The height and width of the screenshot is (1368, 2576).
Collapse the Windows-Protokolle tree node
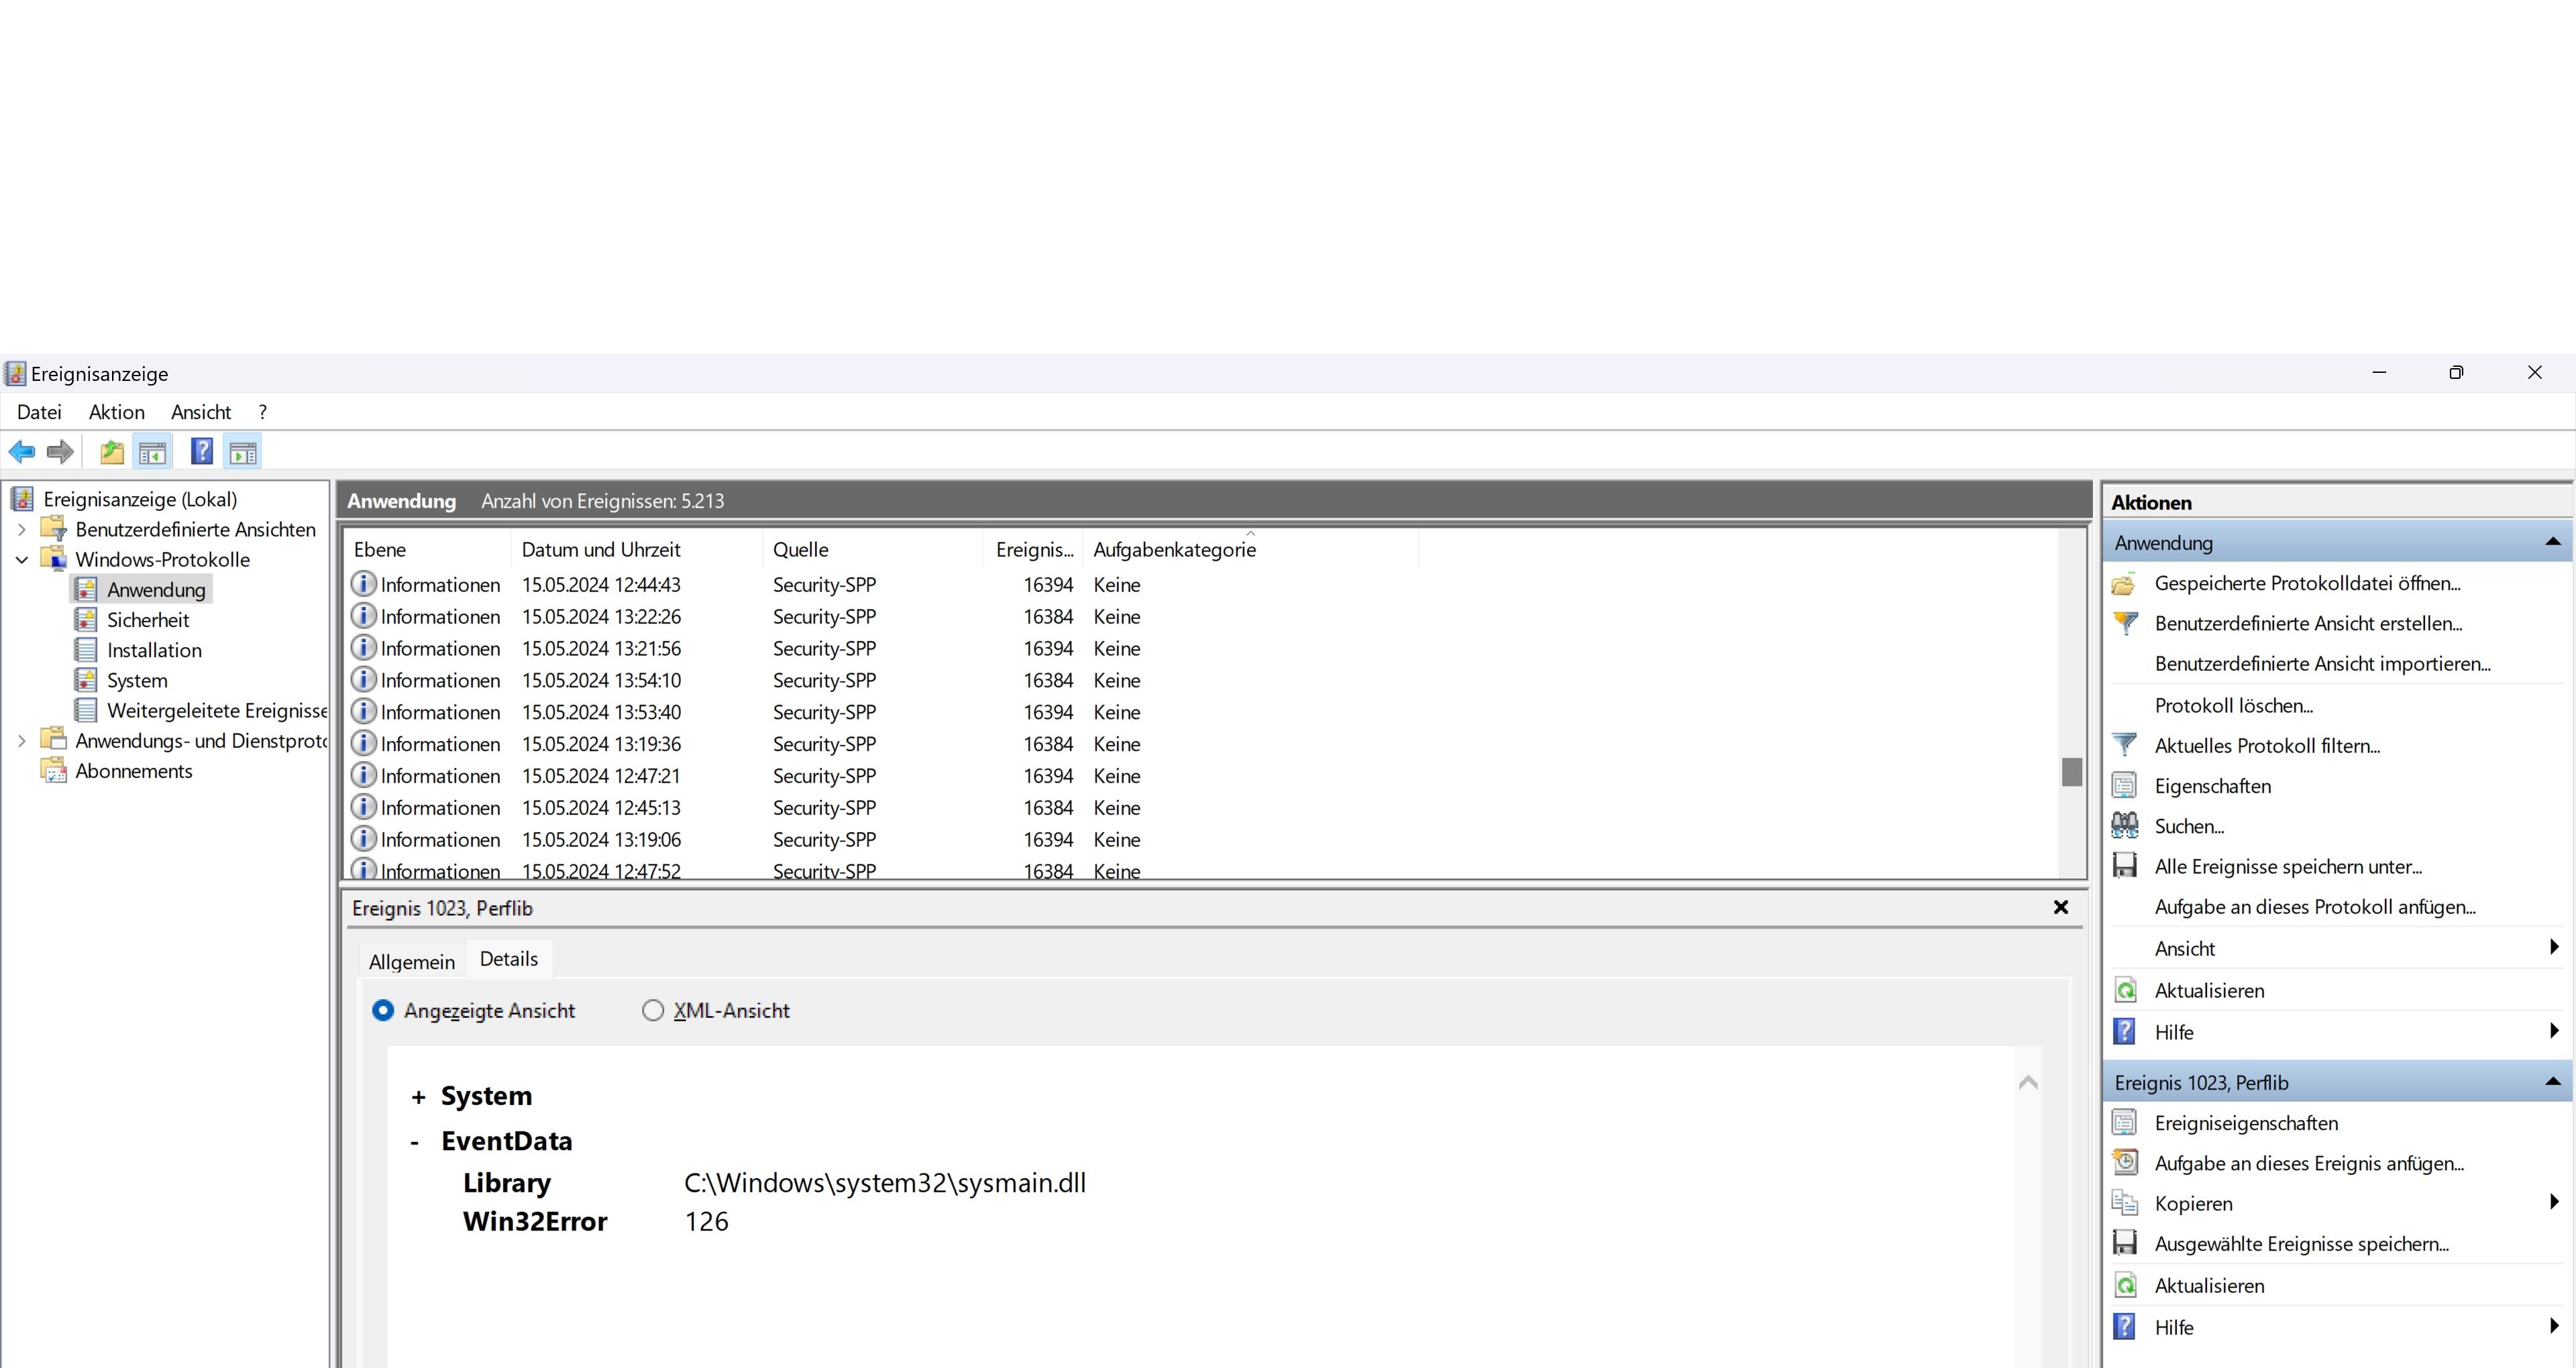21,560
